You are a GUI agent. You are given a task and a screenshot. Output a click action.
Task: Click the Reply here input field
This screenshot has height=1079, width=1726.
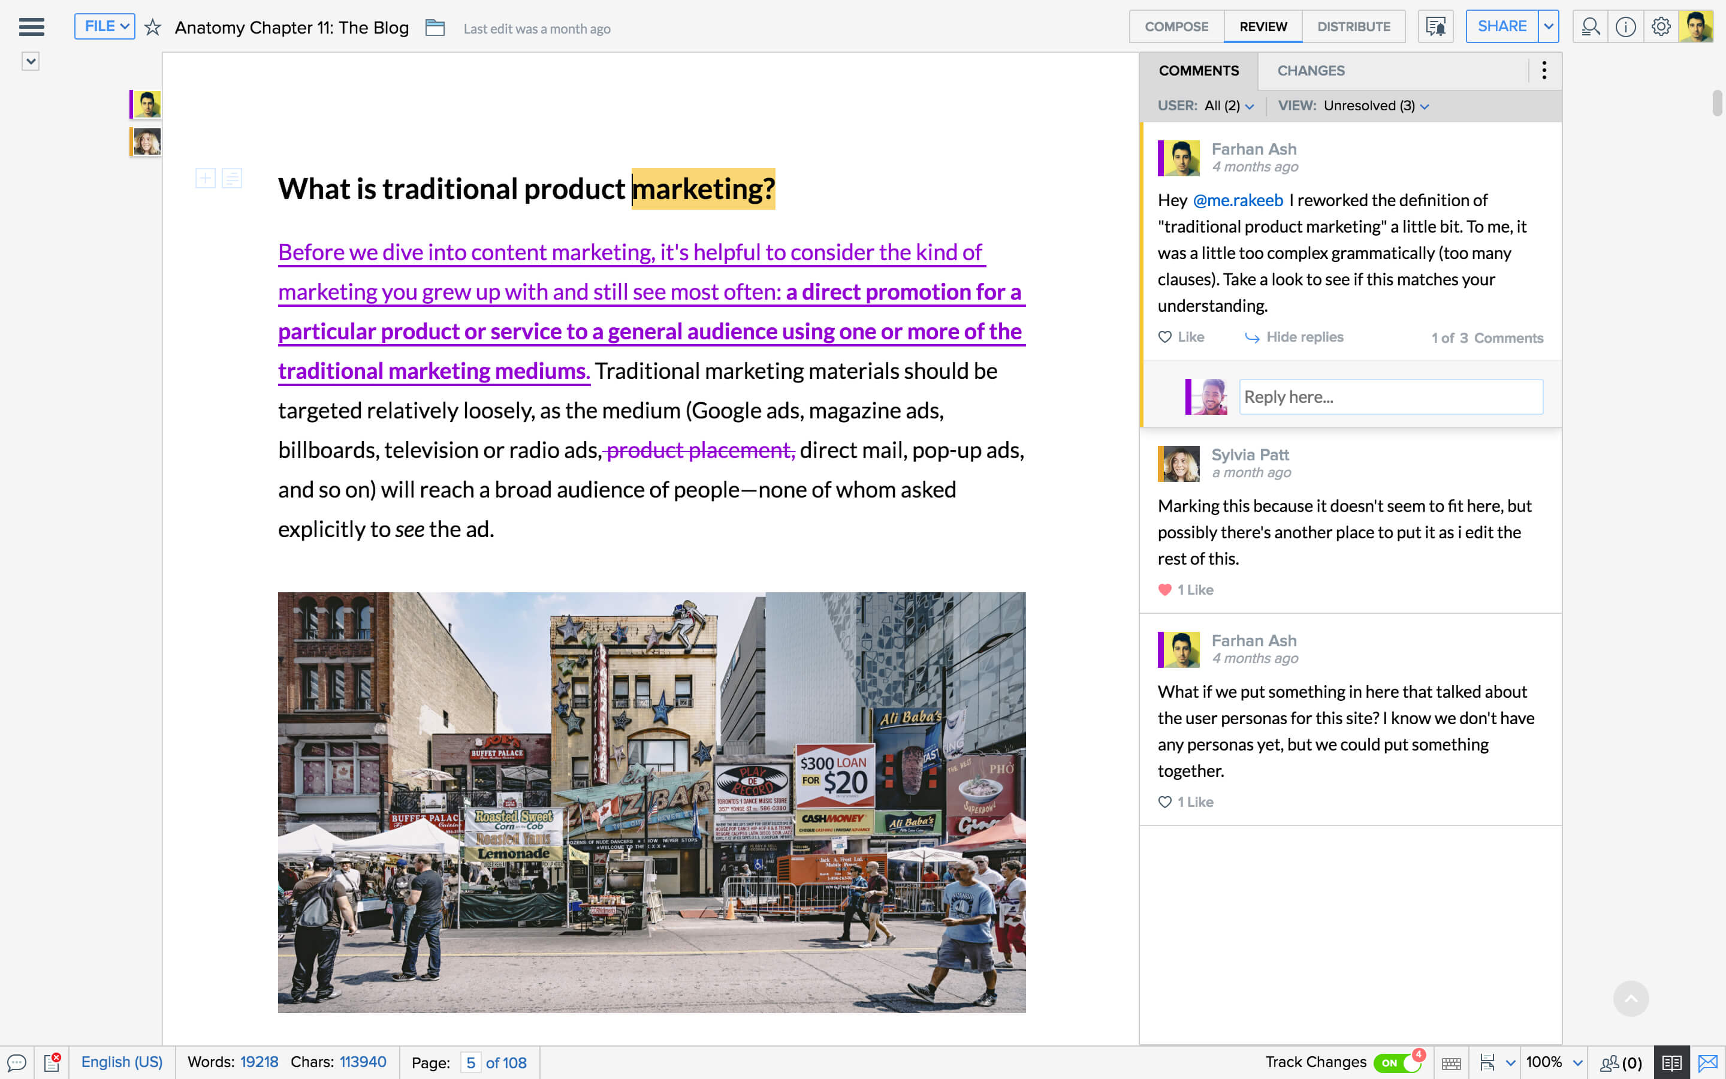tap(1390, 397)
